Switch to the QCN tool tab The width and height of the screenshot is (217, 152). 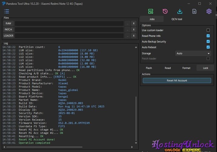coord(177,19)
